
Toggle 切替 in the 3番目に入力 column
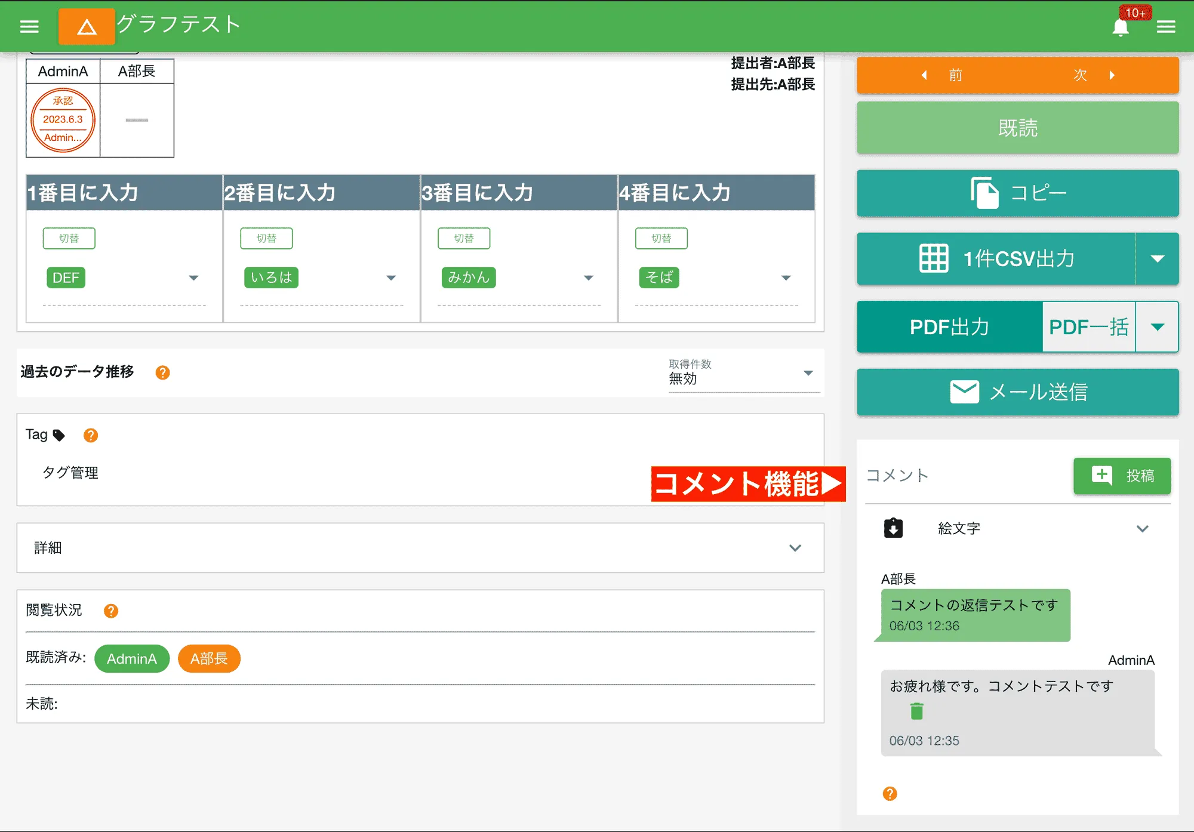(x=464, y=238)
